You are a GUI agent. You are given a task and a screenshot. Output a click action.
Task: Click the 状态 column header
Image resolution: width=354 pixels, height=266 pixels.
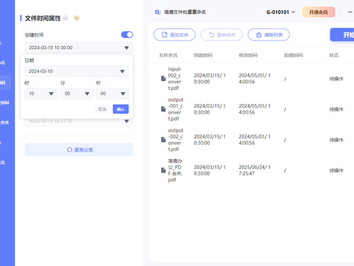tap(334, 55)
